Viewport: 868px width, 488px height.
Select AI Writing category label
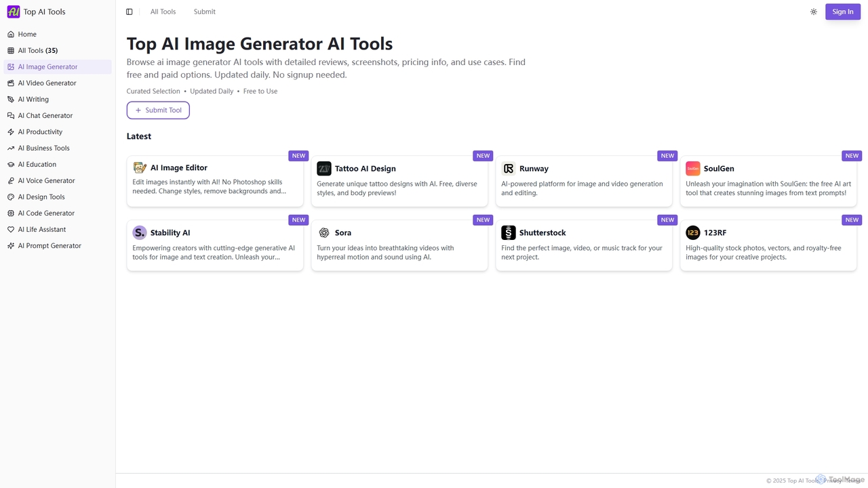click(x=33, y=99)
